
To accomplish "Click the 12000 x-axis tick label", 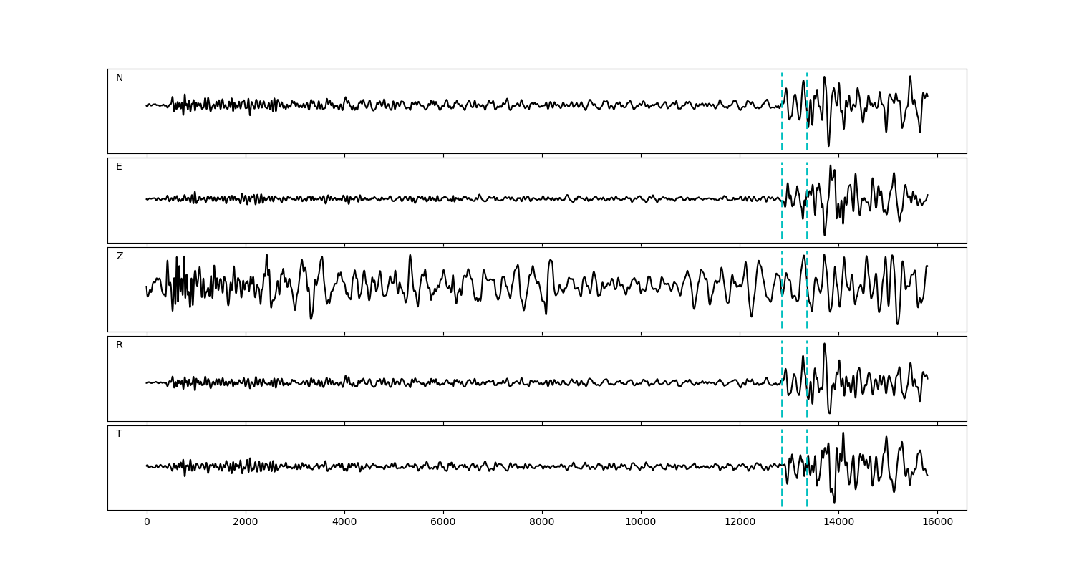I will click(x=740, y=523).
